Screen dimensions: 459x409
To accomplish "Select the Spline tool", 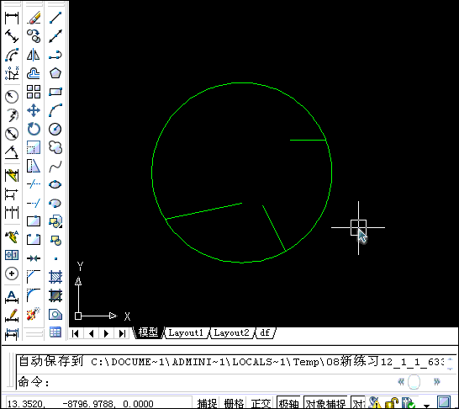I will pyautogui.click(x=55, y=166).
